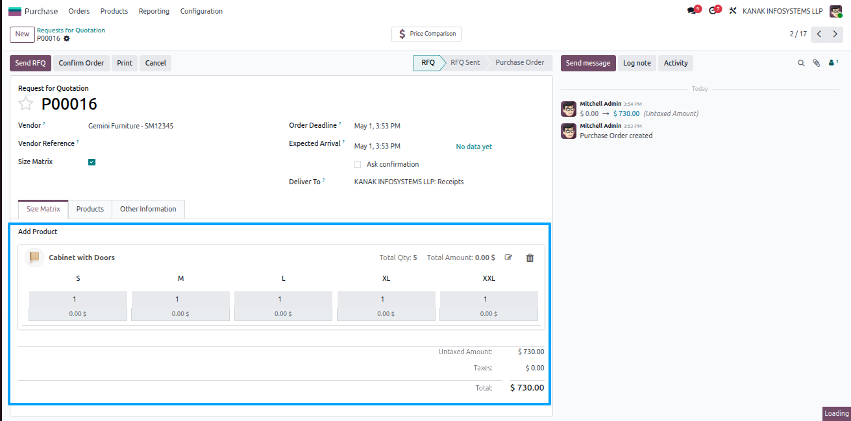The width and height of the screenshot is (851, 421).
Task: Go to previous record arrow
Action: pyautogui.click(x=819, y=34)
